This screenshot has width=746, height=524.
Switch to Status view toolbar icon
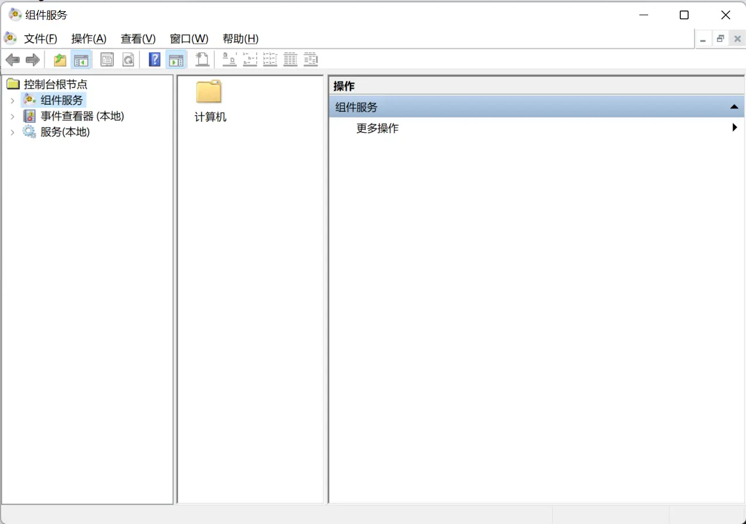point(311,60)
